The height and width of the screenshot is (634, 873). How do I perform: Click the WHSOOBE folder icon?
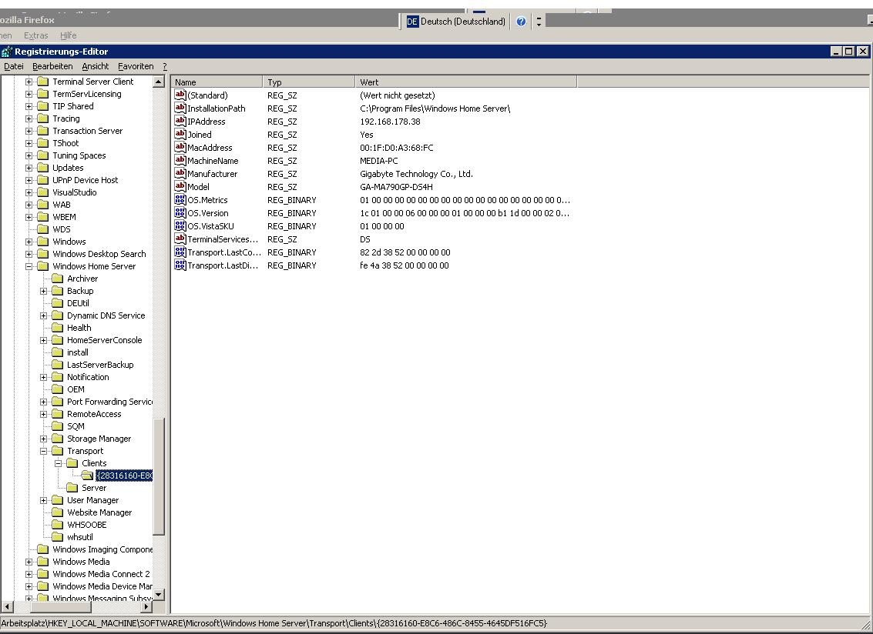click(57, 525)
